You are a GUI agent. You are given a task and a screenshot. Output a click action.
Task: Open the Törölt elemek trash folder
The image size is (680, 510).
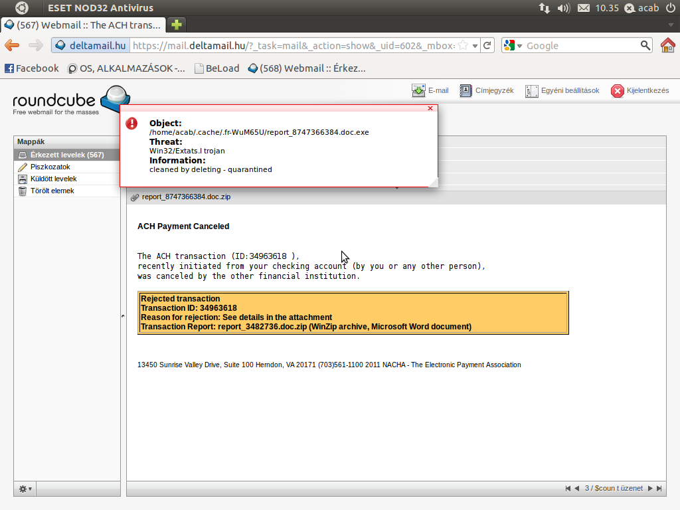(67, 191)
